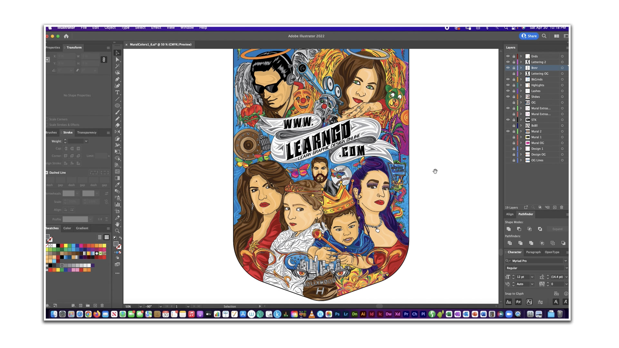Open the Regular font style dropdown
This screenshot has width=619, height=348.
pyautogui.click(x=566, y=268)
